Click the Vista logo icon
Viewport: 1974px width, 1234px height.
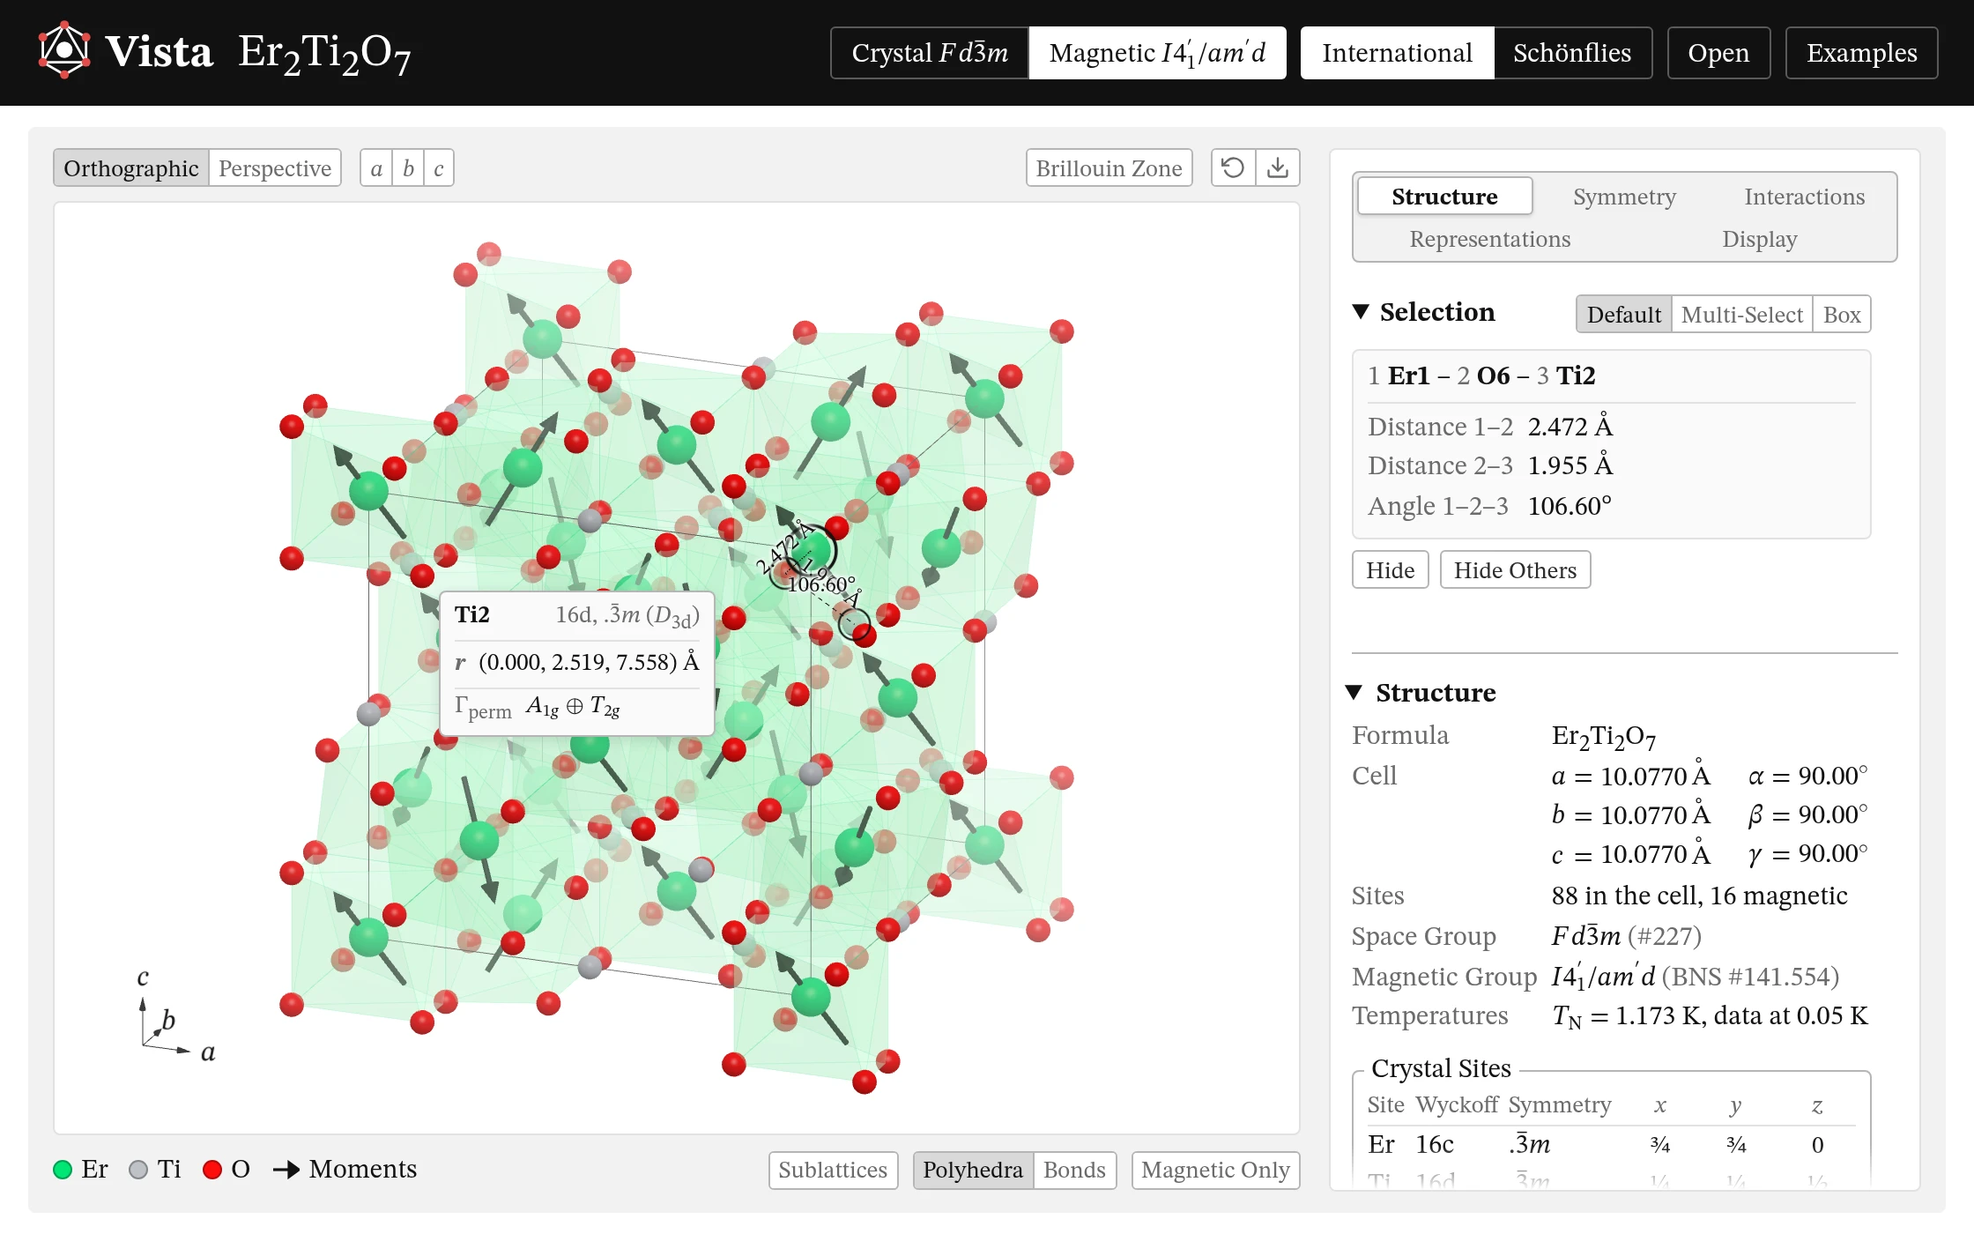click(x=64, y=50)
